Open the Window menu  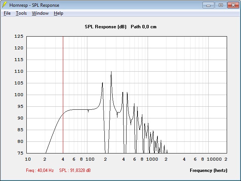40,13
